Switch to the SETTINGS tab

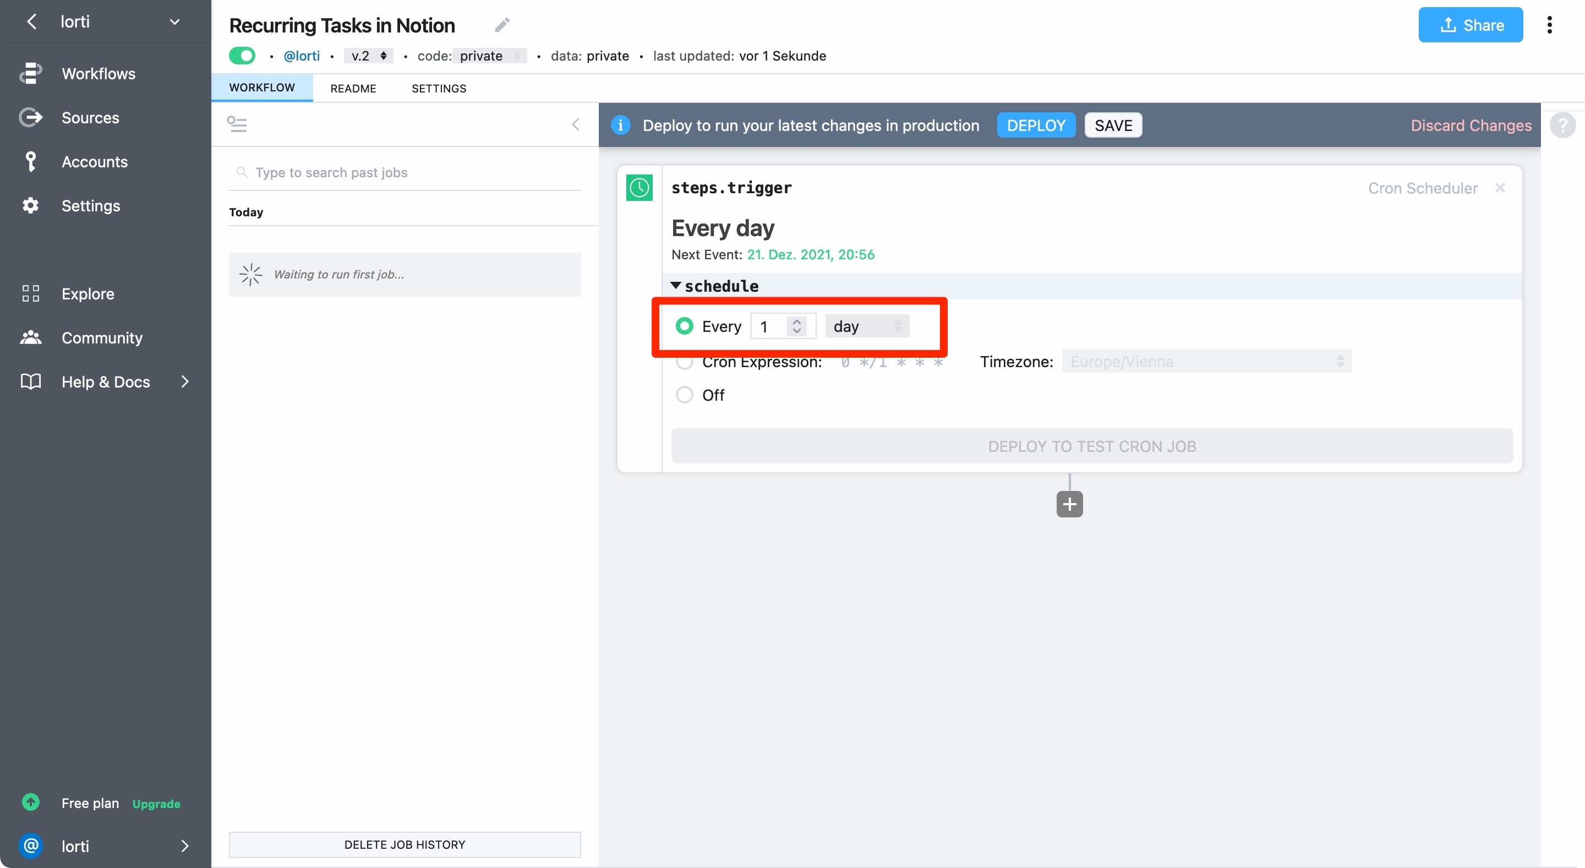pos(438,88)
